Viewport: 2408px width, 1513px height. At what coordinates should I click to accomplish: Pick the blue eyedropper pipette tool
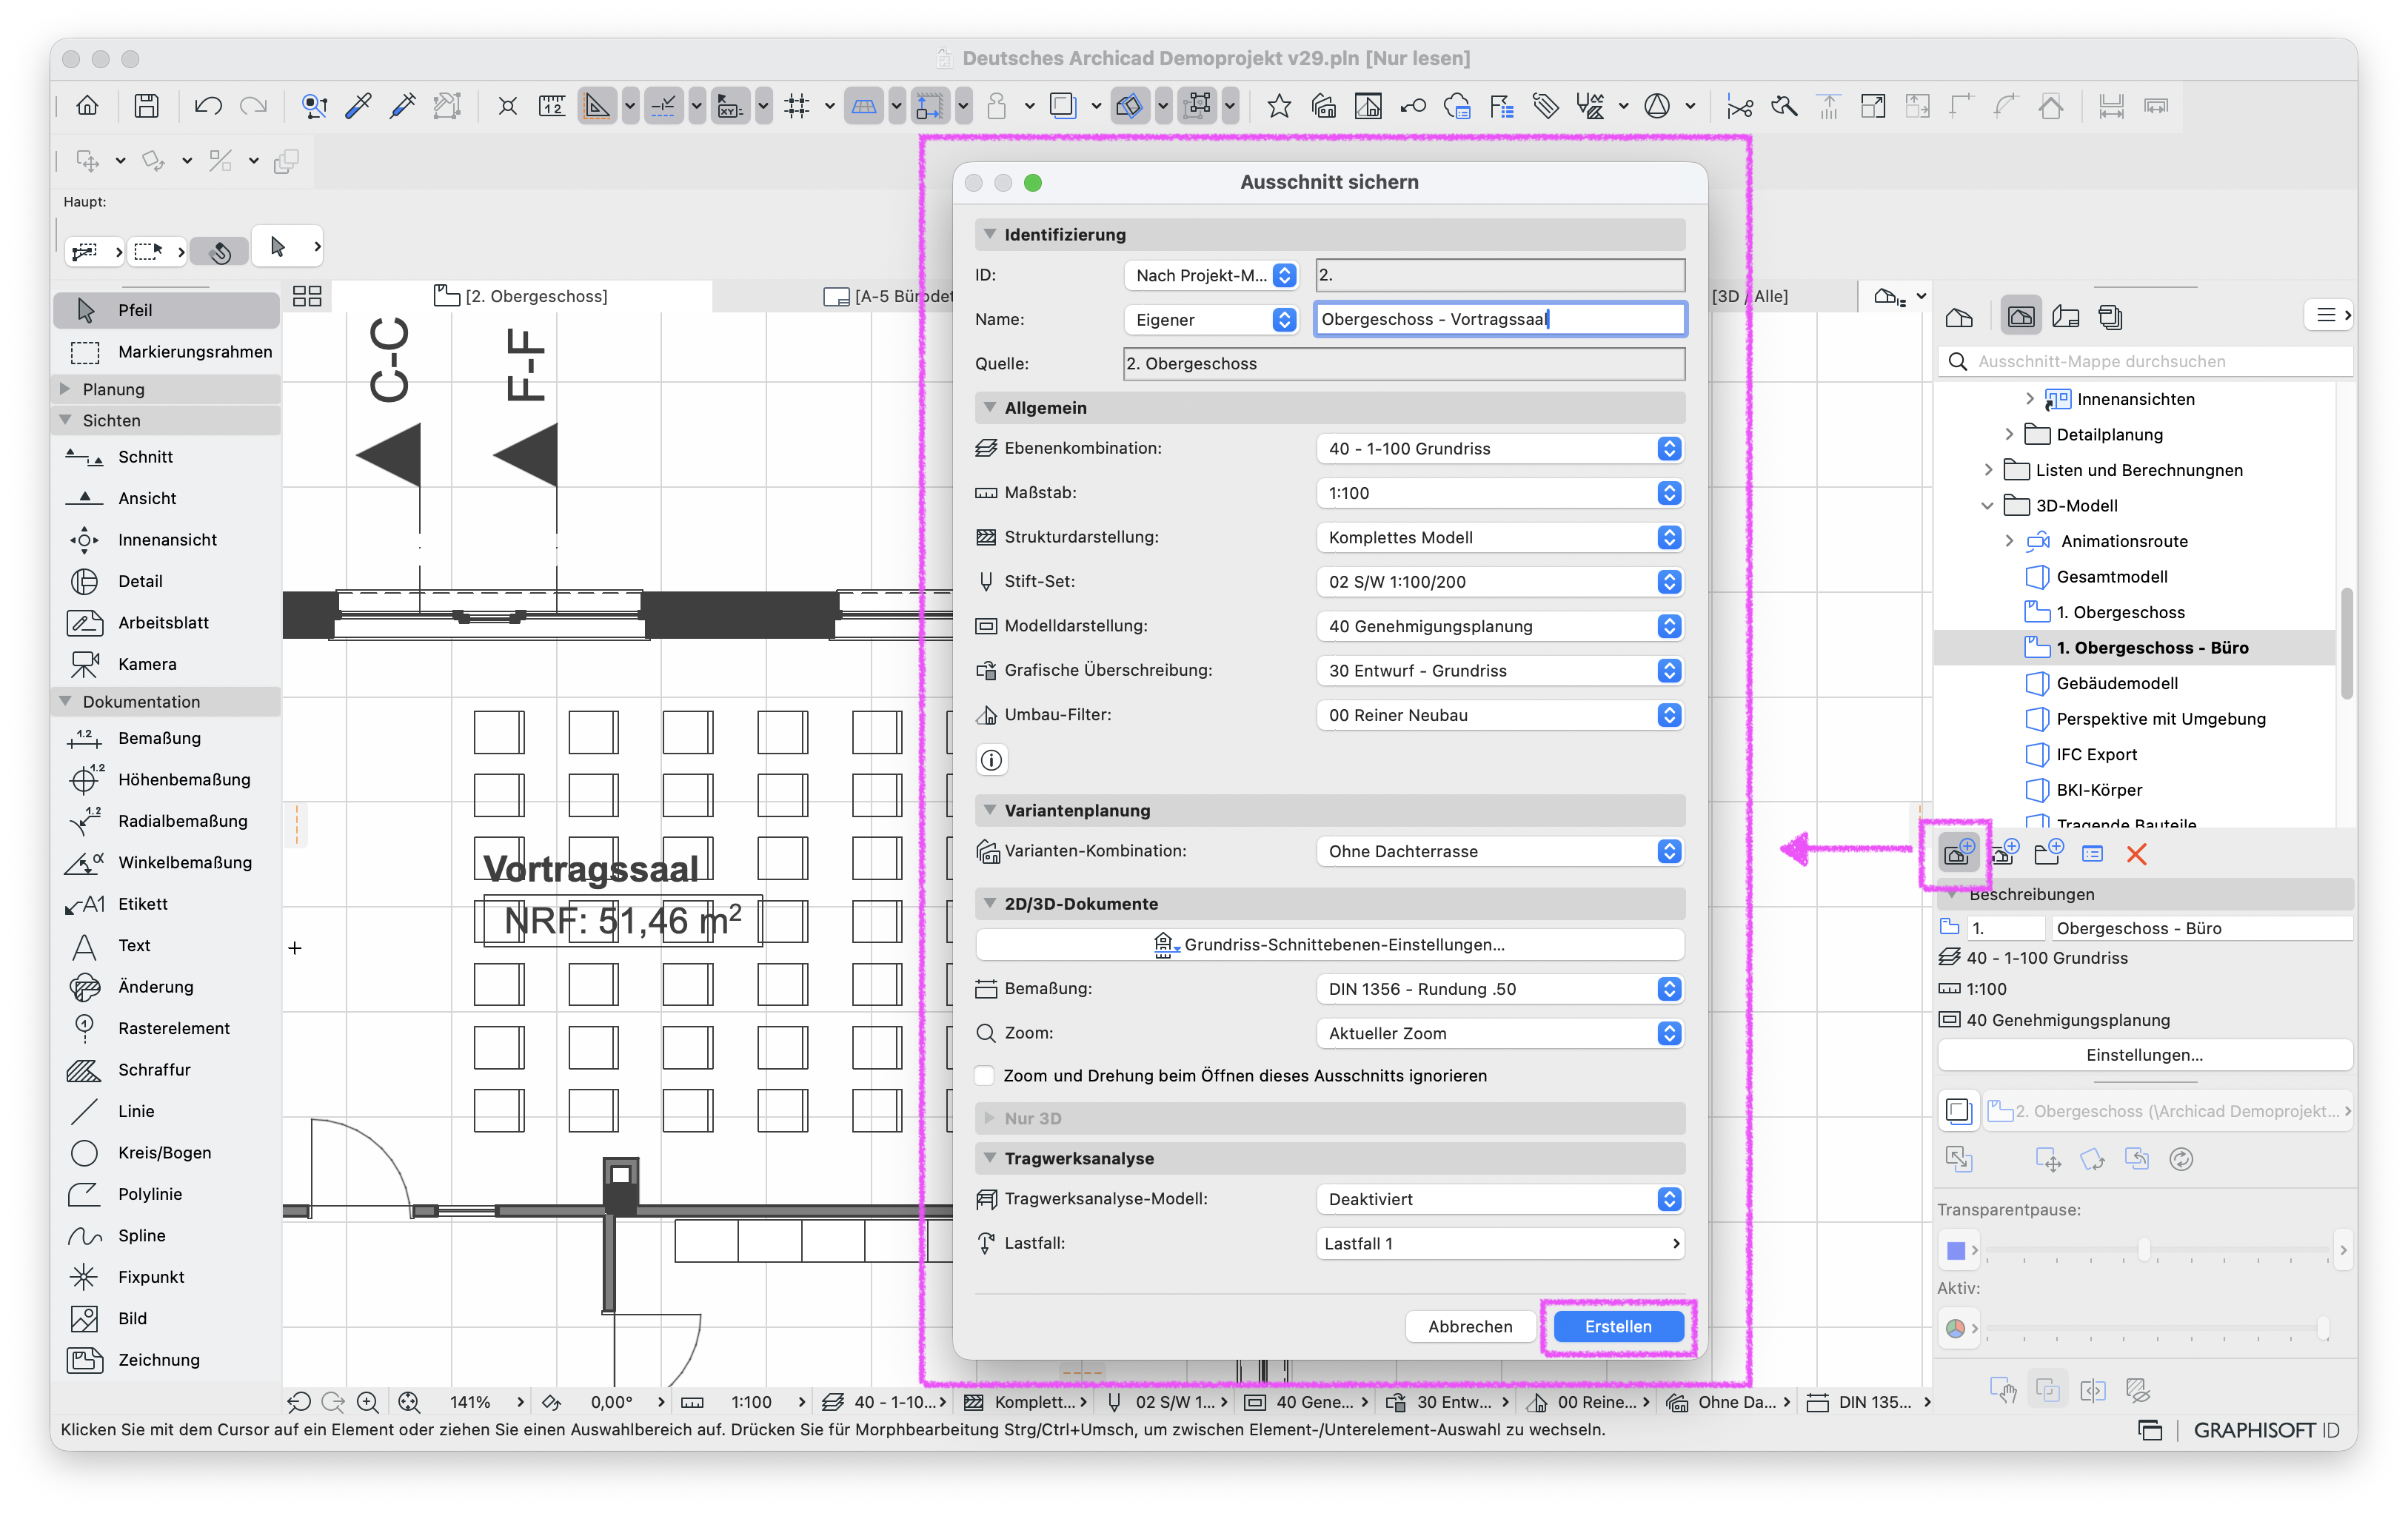pos(358,105)
